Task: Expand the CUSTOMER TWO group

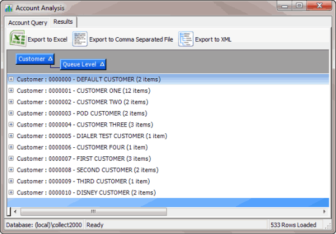Action: pyautogui.click(x=11, y=102)
